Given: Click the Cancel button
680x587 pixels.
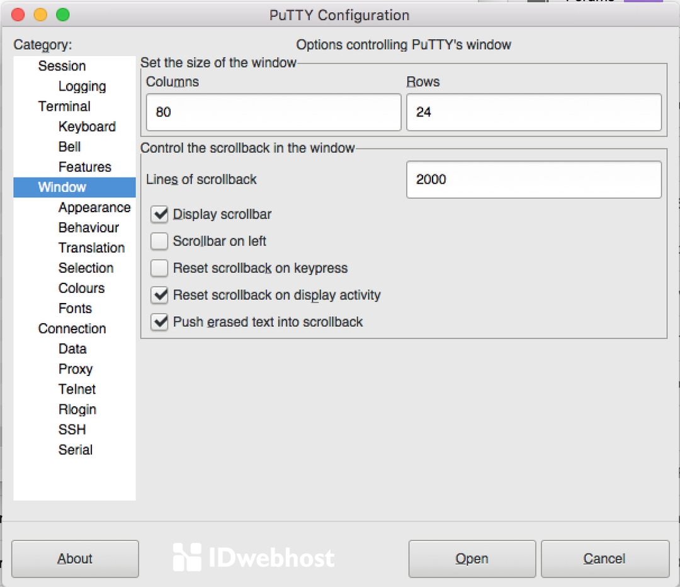Looking at the screenshot, I should pyautogui.click(x=604, y=559).
